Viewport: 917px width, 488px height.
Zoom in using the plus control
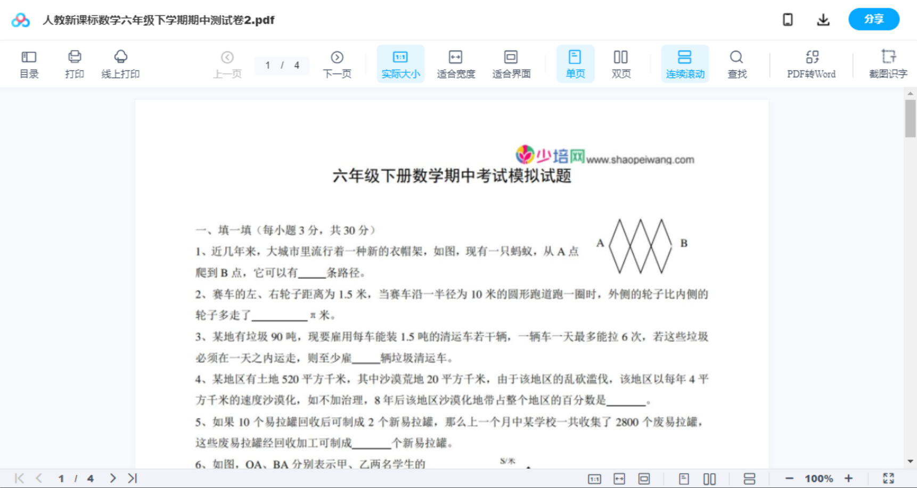(x=849, y=478)
